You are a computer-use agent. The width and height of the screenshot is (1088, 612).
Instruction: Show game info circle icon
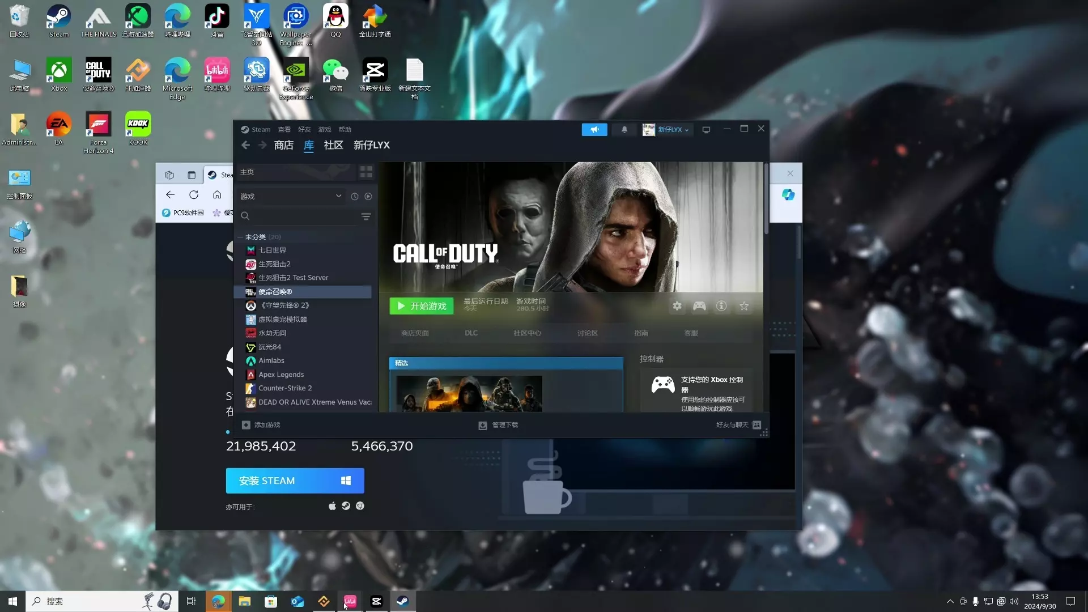point(721,306)
